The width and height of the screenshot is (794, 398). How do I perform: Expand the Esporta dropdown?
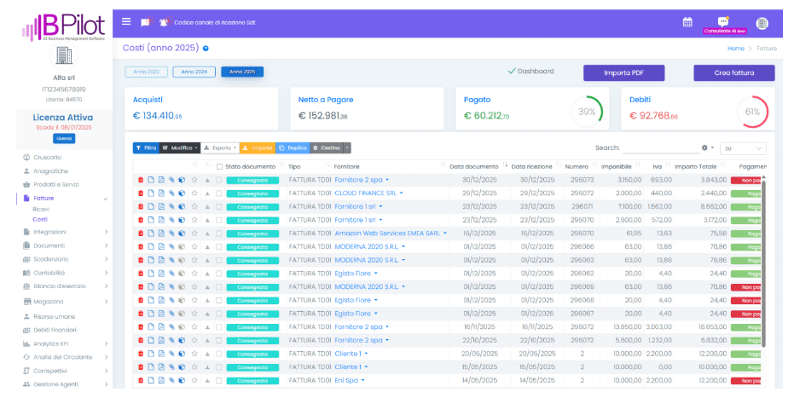click(220, 147)
